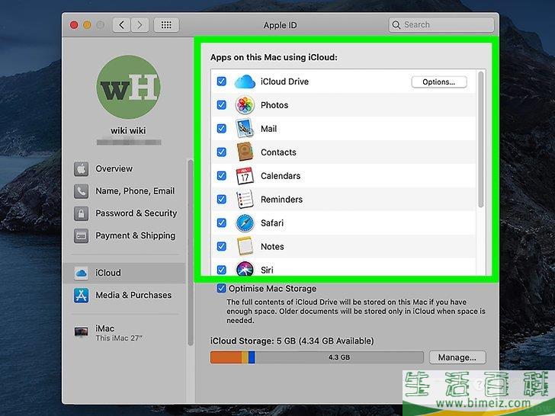Click the Contacts book icon
The height and width of the screenshot is (416, 555).
(245, 152)
